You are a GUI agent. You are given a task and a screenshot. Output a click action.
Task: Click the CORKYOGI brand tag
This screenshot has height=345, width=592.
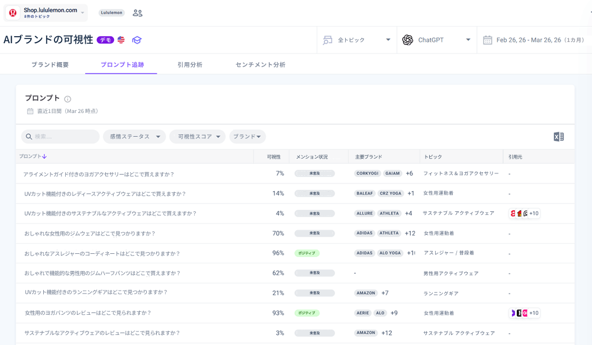368,173
